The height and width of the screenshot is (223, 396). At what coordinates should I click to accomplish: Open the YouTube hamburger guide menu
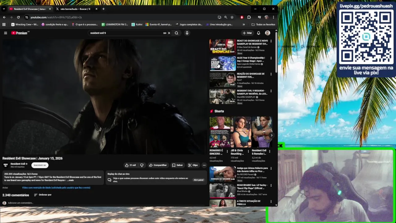click(5, 33)
